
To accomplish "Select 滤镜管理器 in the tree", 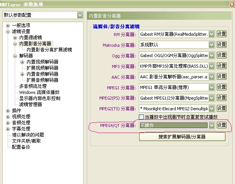I will pos(30,105).
